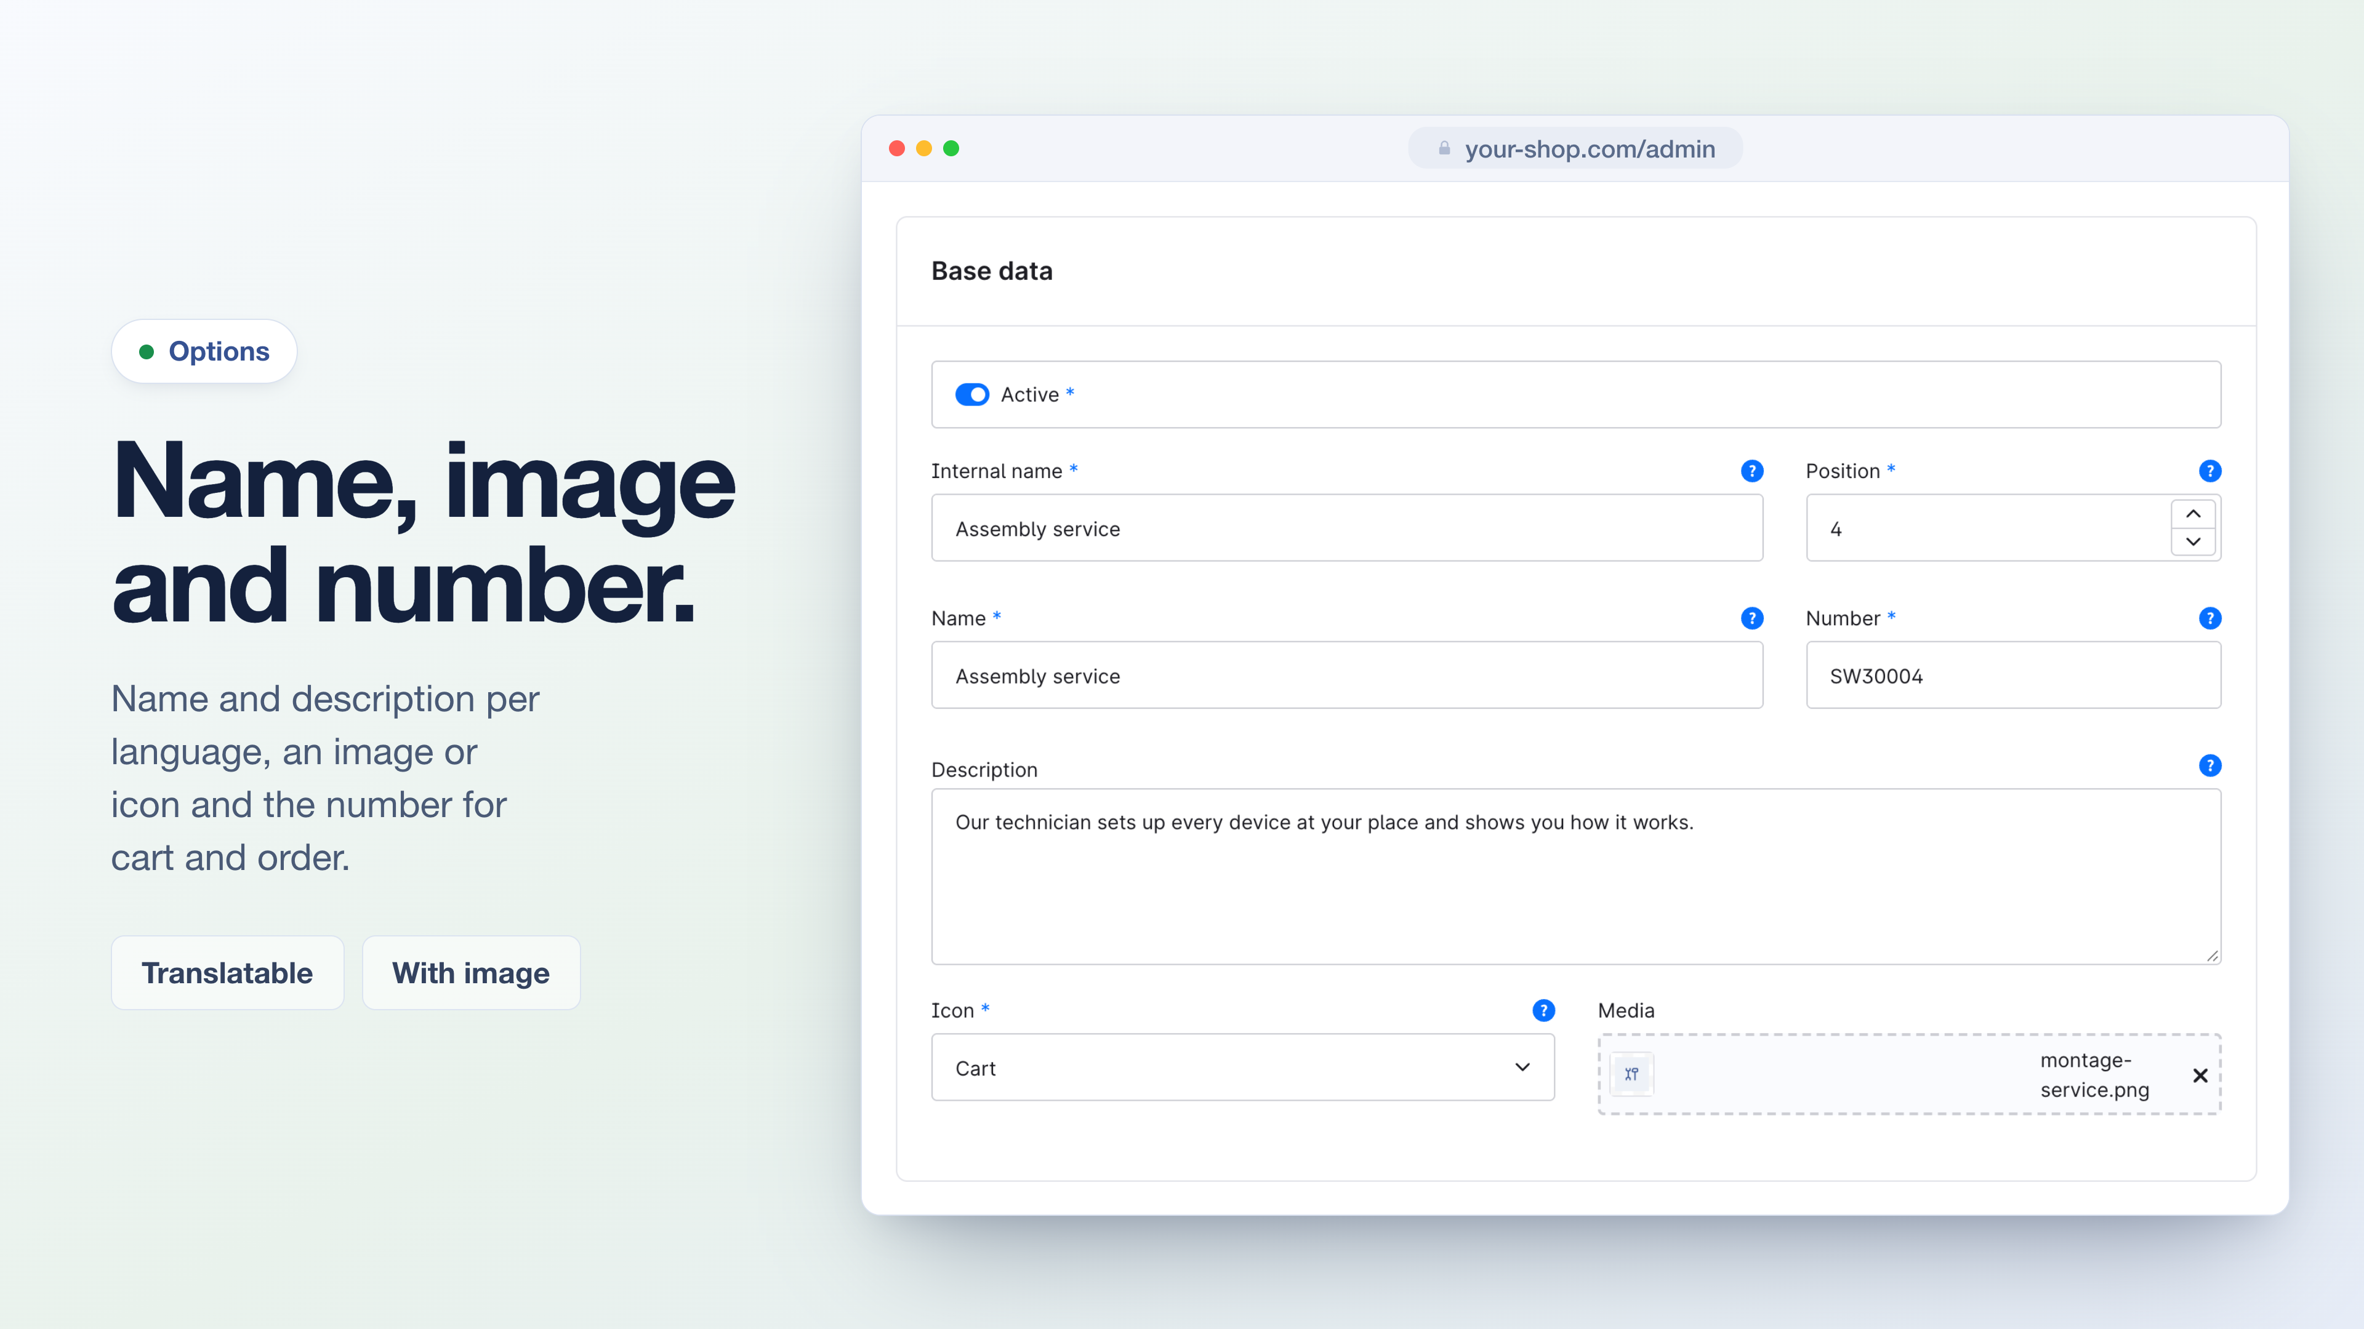The width and height of the screenshot is (2364, 1329).
Task: Open help icon beside Icon label
Action: (1543, 1010)
